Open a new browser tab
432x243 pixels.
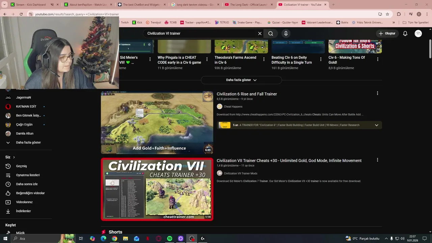[x=333, y=5]
